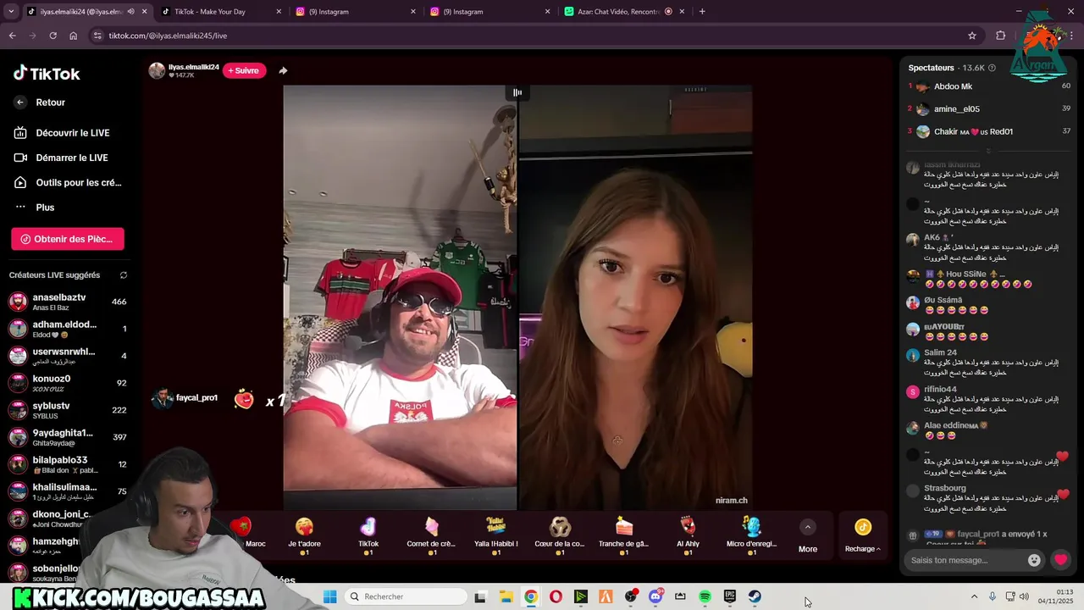The width and height of the screenshot is (1084, 610).
Task: Open Démarrer le LIVE
Action: (x=61, y=158)
